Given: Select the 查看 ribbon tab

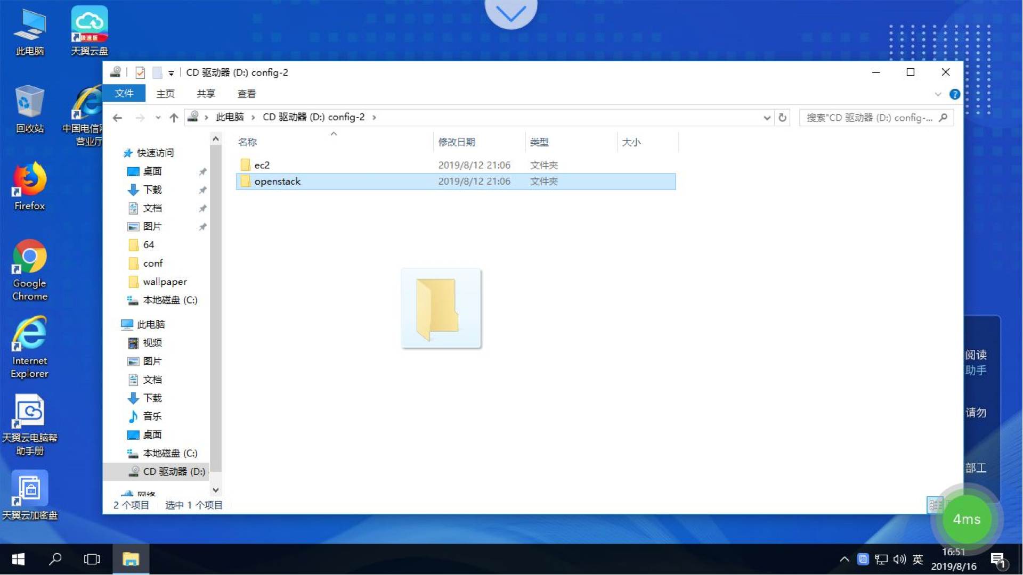Looking at the screenshot, I should 247,93.
